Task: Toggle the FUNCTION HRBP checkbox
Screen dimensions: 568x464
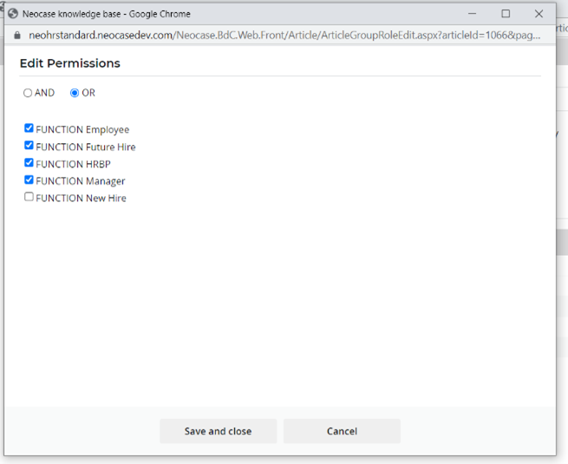Action: point(29,163)
